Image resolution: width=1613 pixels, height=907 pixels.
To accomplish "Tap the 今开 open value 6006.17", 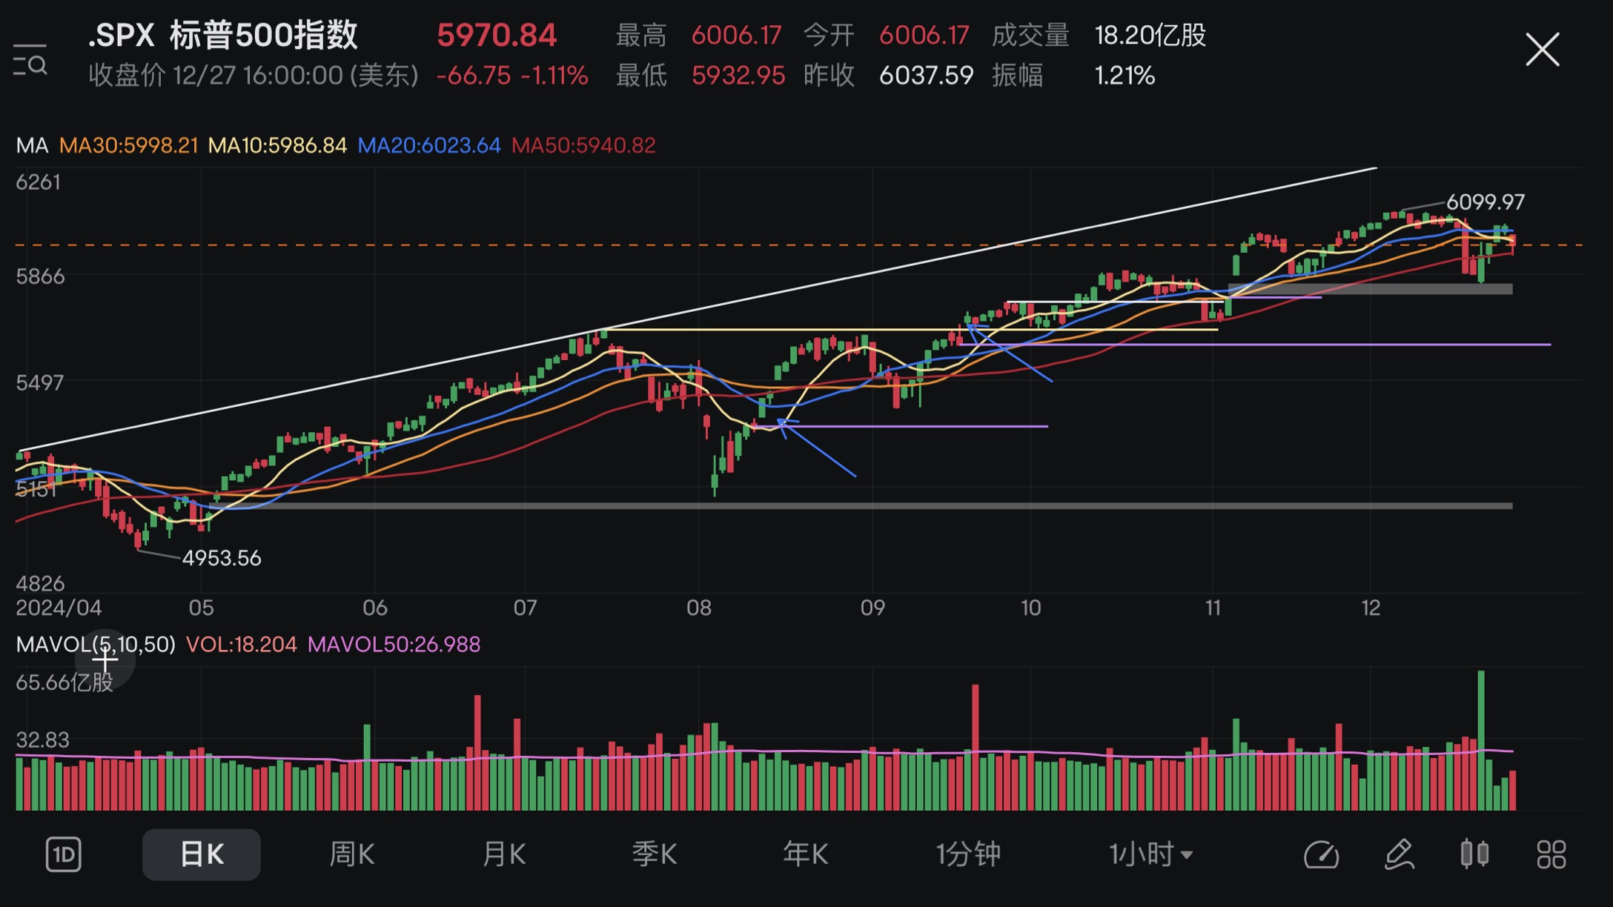I will (x=924, y=35).
